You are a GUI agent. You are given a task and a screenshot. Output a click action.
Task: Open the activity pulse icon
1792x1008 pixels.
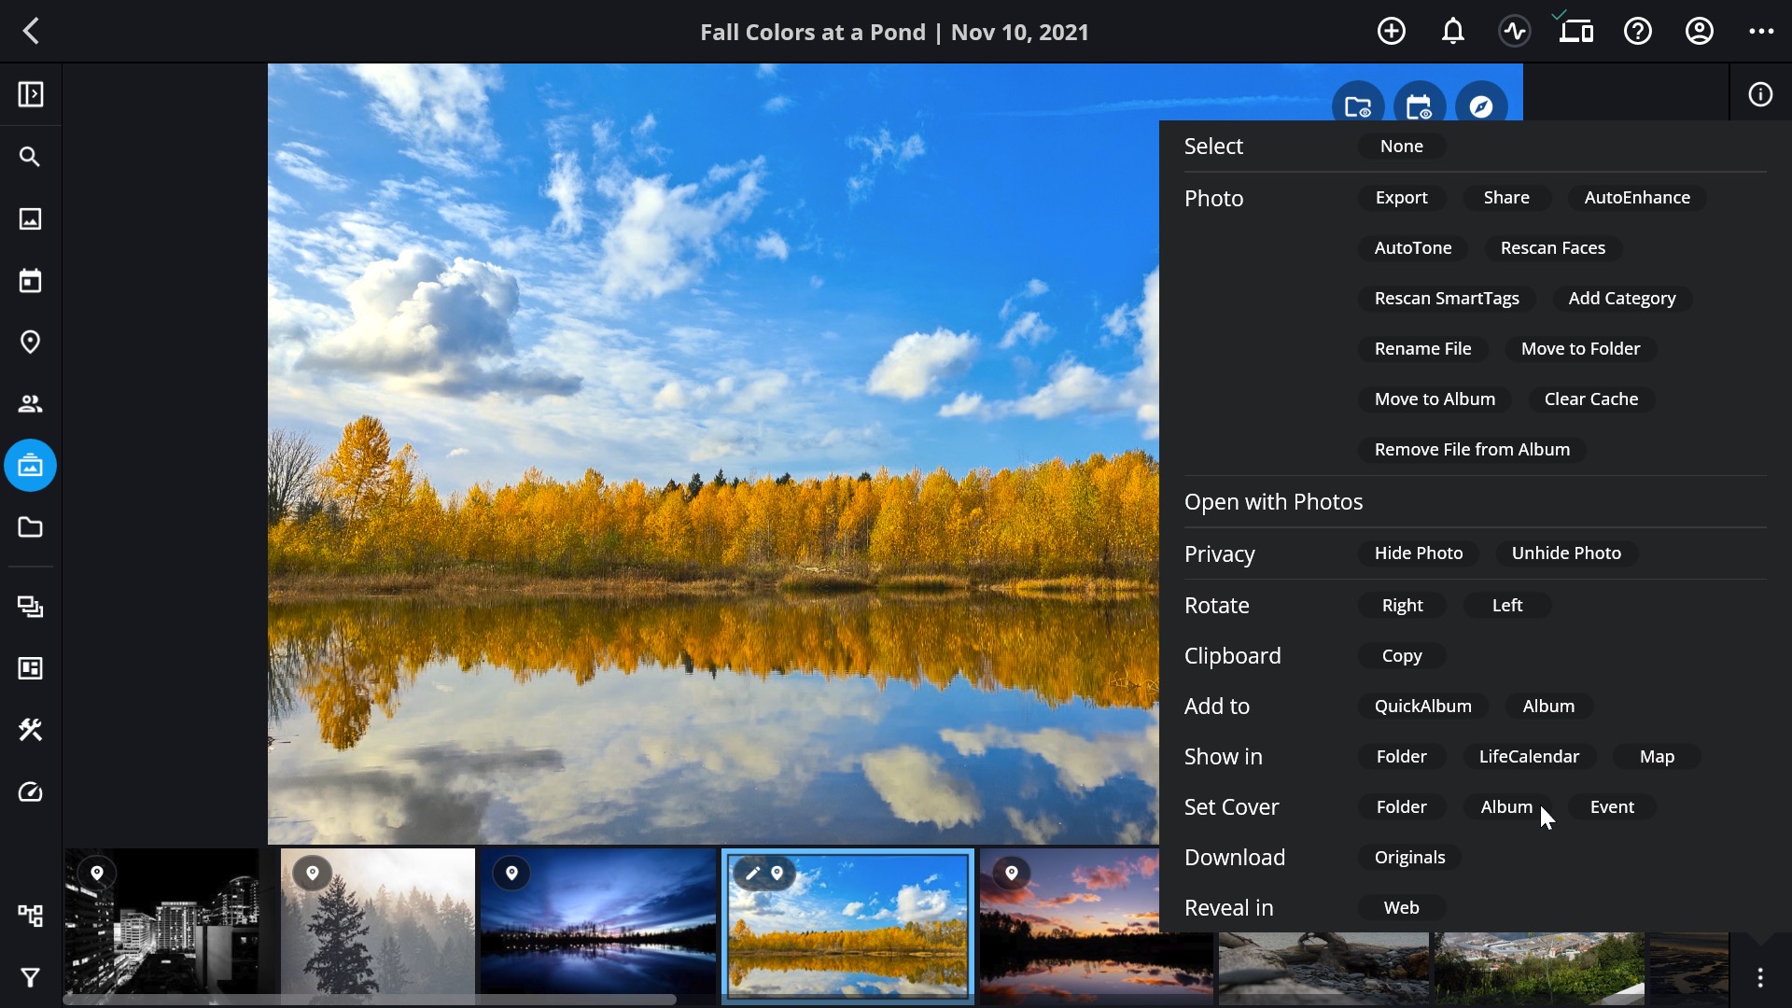1515,31
